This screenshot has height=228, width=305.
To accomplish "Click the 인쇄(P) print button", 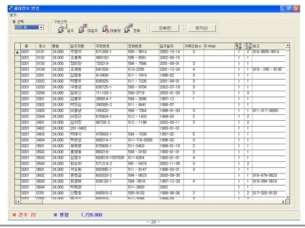I will point(165,28).
